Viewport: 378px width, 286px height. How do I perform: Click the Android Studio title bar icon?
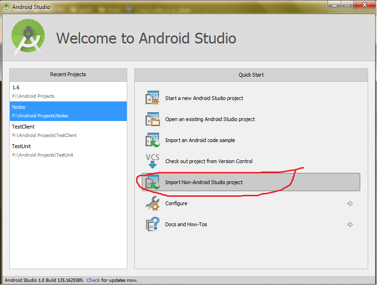pos(6,7)
